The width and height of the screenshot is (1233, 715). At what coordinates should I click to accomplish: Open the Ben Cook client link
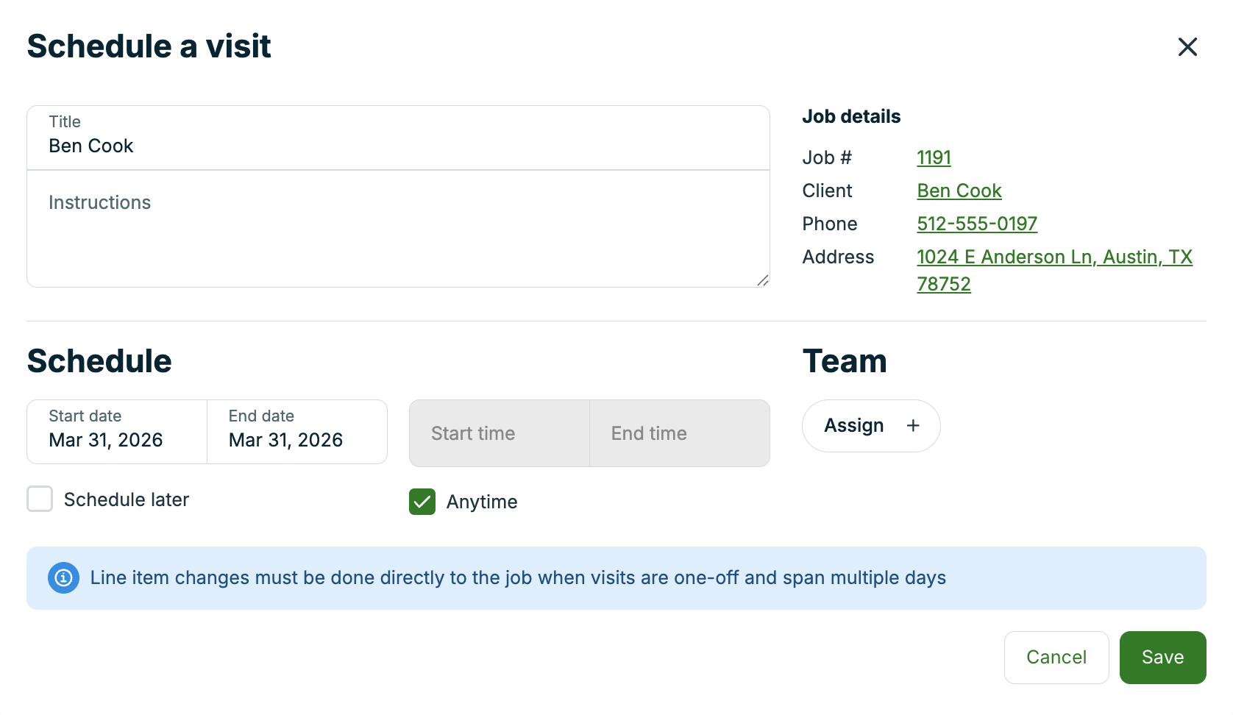click(x=959, y=191)
